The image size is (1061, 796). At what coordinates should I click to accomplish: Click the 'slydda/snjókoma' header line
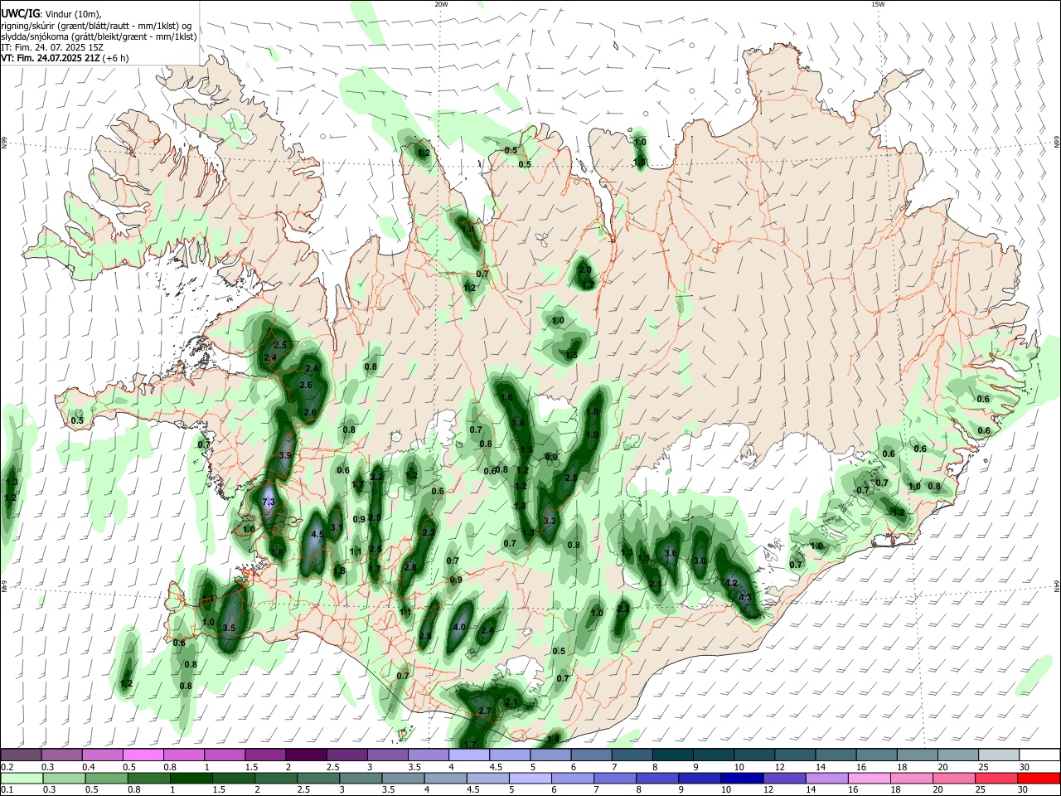(99, 36)
